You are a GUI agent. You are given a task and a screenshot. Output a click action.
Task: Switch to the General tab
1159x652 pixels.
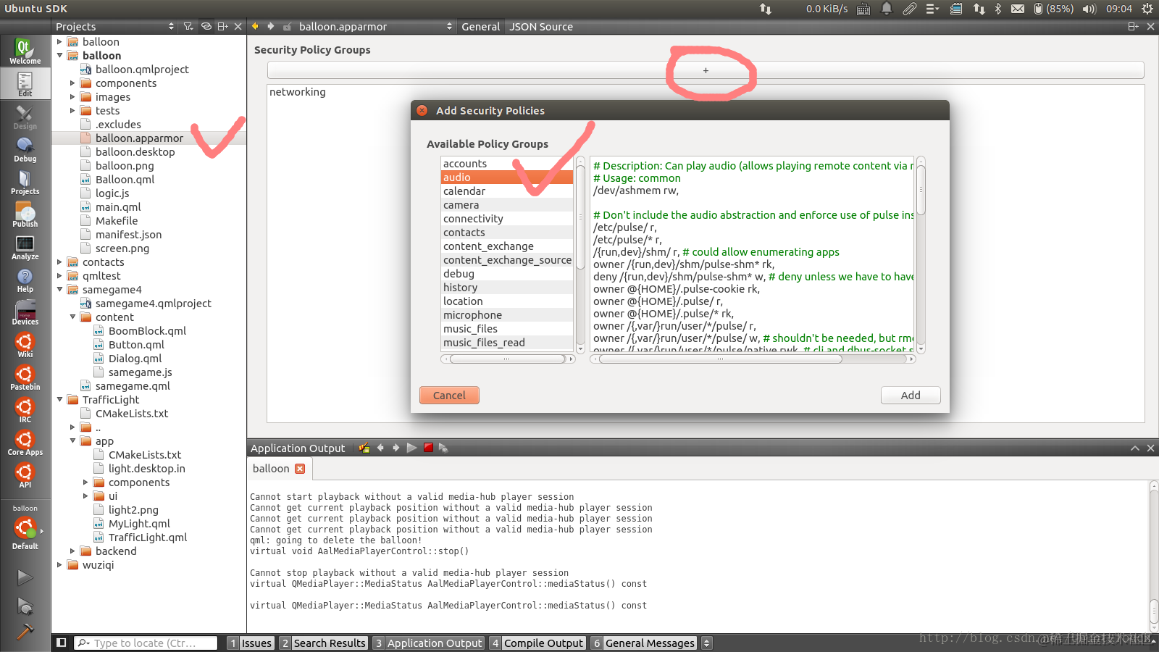(480, 27)
